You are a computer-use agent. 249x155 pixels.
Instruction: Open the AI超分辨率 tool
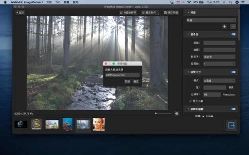(128, 13)
